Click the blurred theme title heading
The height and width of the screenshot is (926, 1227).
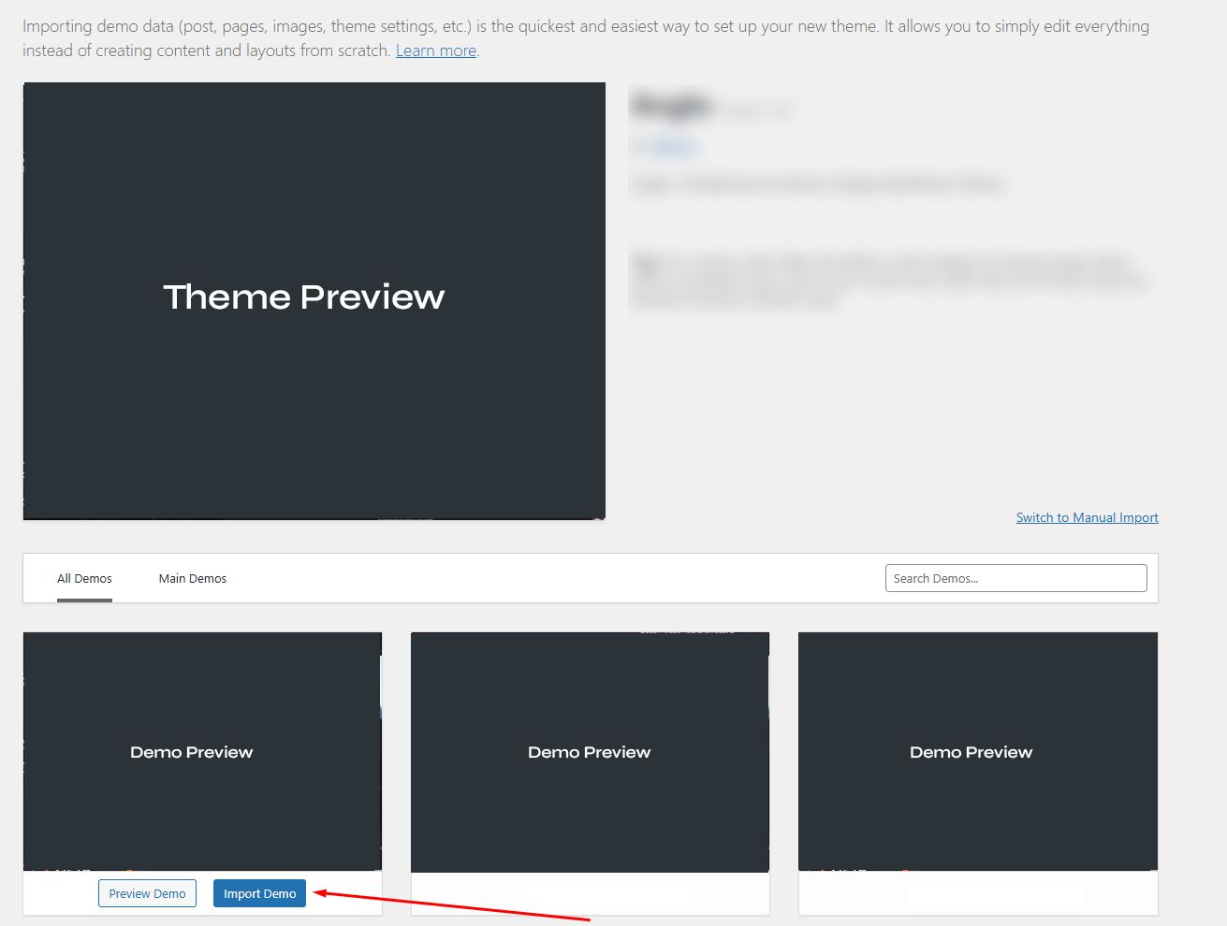tap(673, 106)
